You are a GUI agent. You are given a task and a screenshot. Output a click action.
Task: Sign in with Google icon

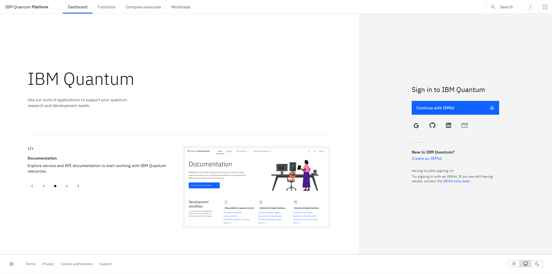click(x=416, y=125)
